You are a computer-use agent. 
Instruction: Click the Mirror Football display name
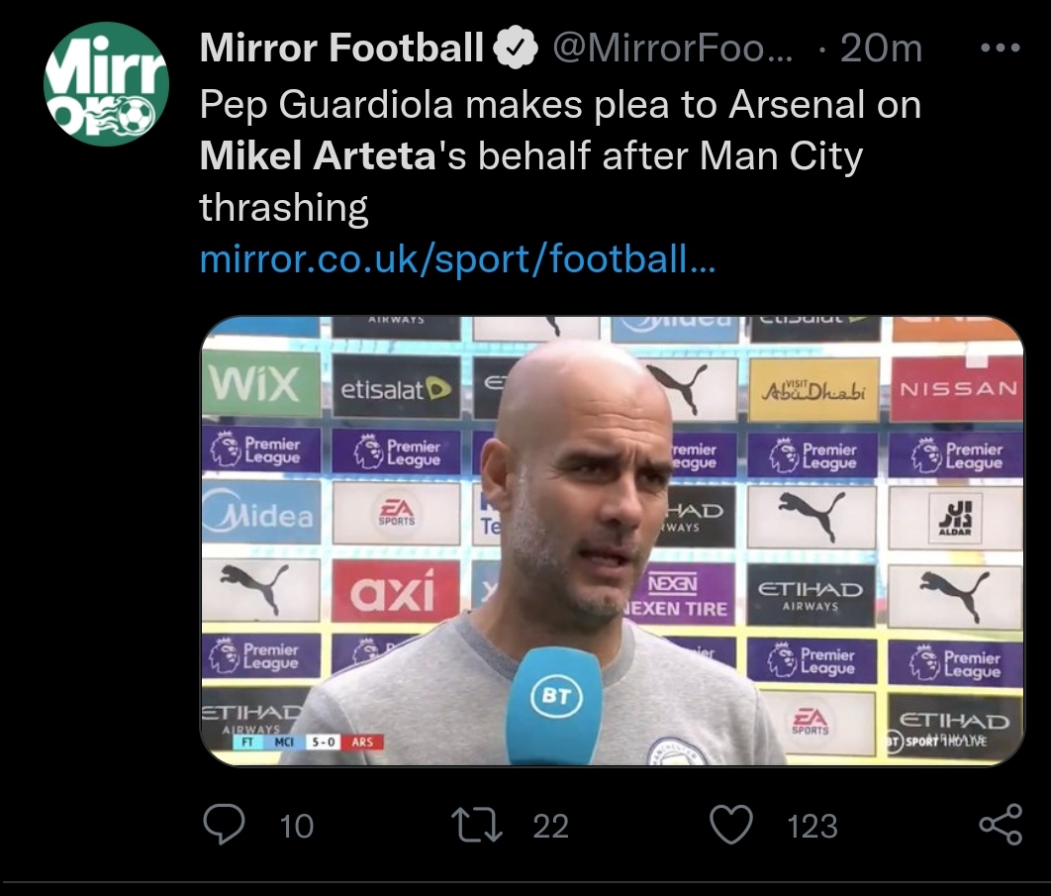pyautogui.click(x=342, y=49)
